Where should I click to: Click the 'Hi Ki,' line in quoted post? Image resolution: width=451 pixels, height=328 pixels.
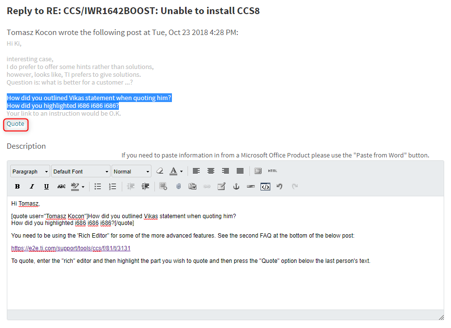(14, 44)
